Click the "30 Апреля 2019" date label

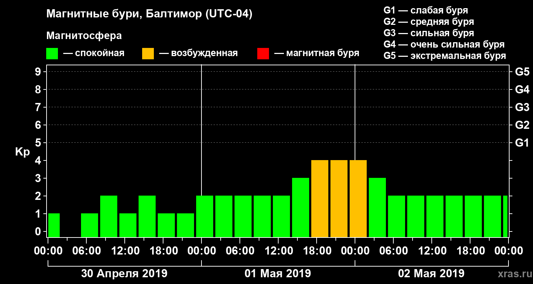pos(124,274)
